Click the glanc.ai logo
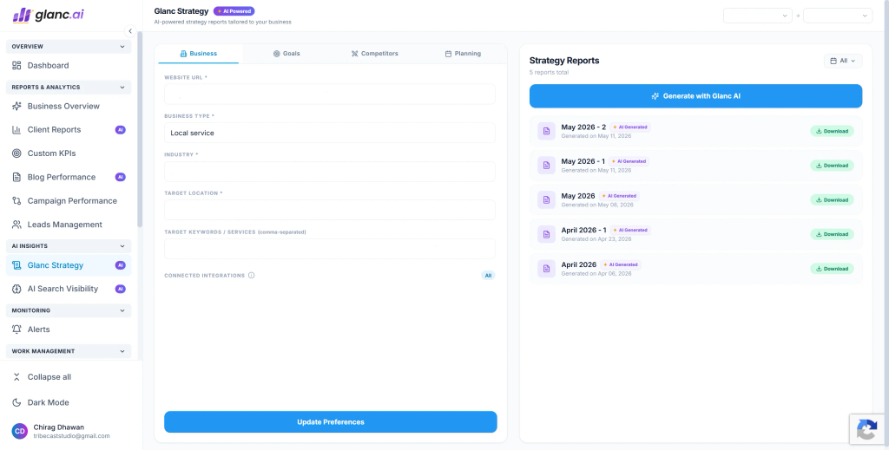 pyautogui.click(x=49, y=15)
